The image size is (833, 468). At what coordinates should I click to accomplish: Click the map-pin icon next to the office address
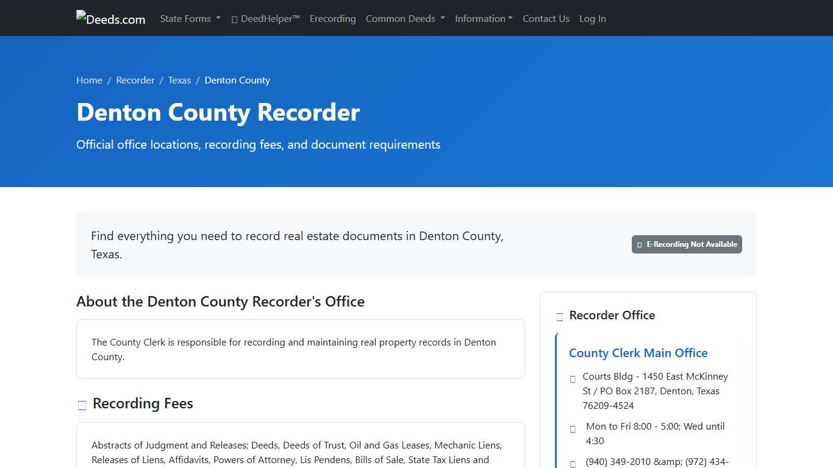pos(573,378)
